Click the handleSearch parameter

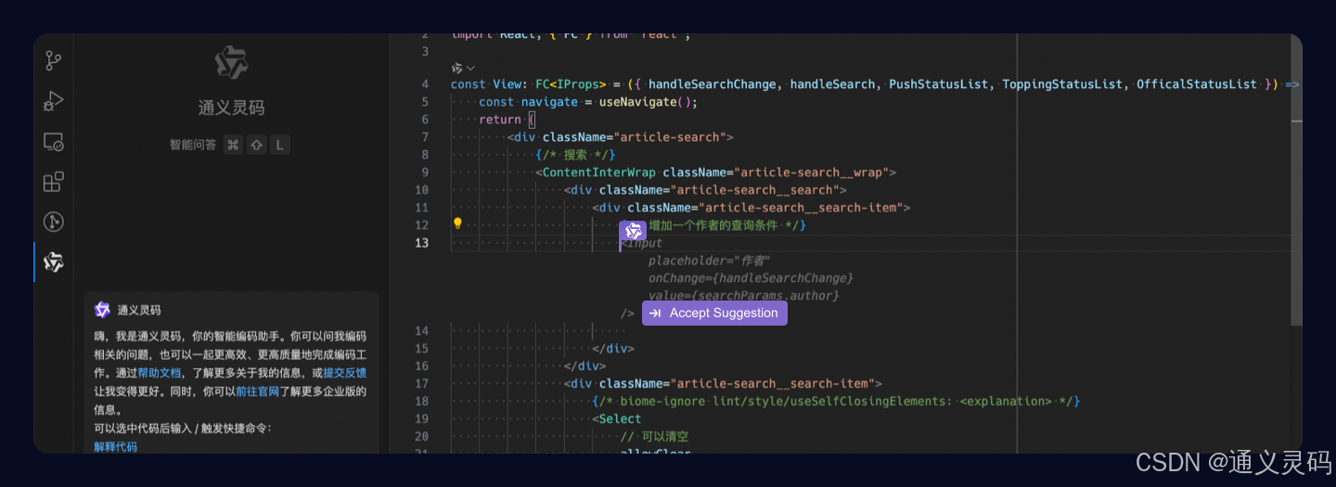click(832, 84)
